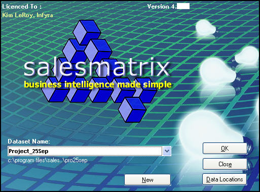260x192 pixels.
Task: Create a New dataset
Action: [x=147, y=180]
